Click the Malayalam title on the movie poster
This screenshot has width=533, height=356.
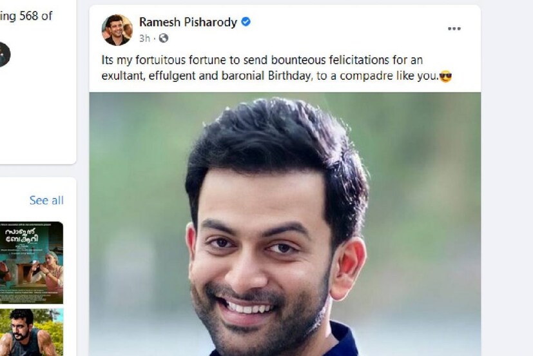[22, 235]
